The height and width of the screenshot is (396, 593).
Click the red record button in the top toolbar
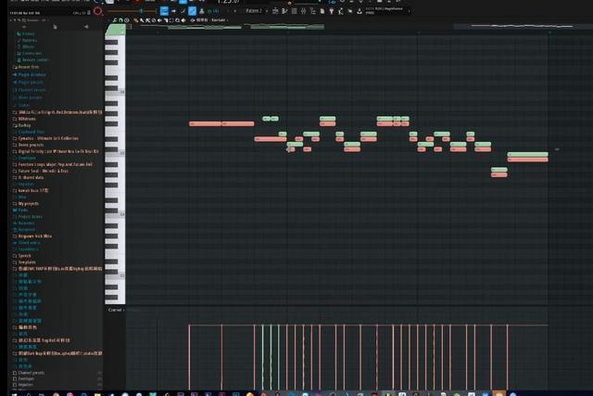click(98, 11)
